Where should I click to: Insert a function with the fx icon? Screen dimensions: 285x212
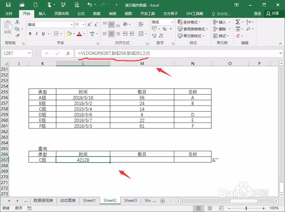click(x=69, y=53)
